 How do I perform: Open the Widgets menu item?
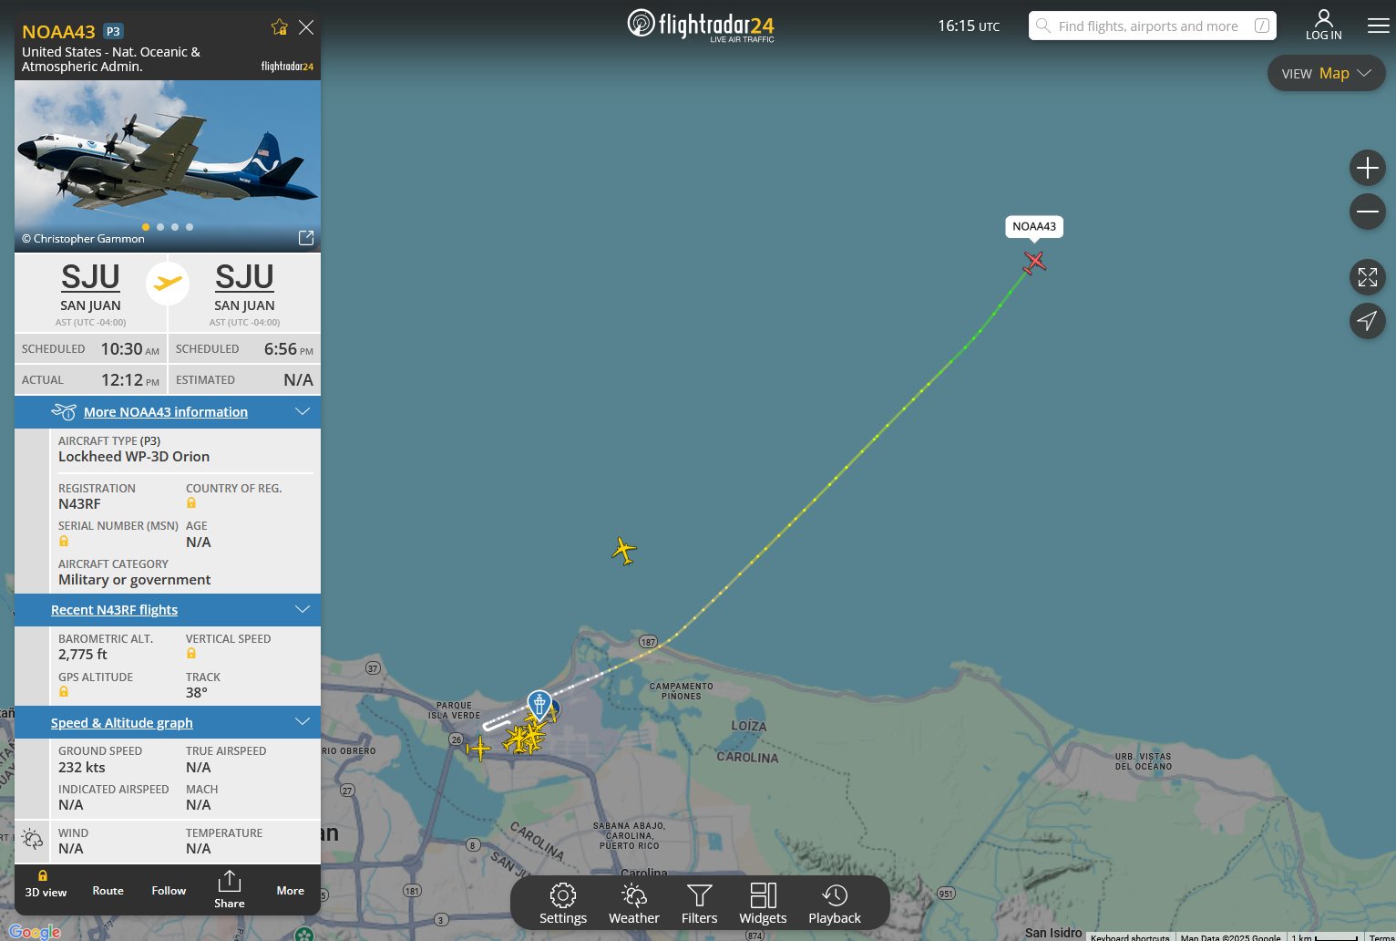(763, 904)
